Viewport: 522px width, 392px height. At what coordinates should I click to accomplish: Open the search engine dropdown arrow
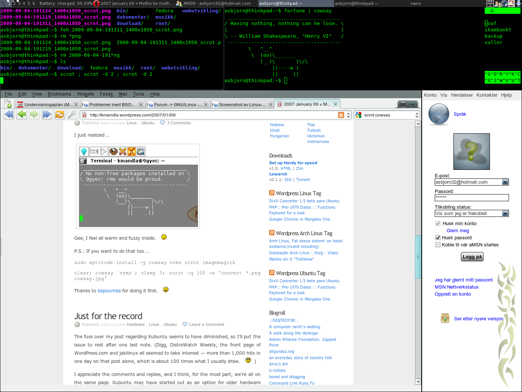[417, 115]
